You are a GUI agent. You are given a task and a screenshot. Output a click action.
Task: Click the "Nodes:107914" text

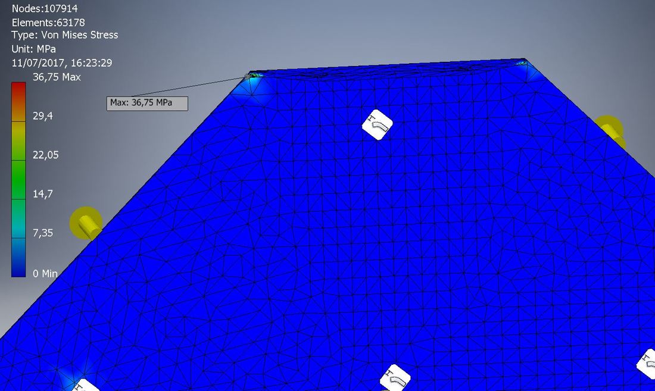click(x=45, y=8)
